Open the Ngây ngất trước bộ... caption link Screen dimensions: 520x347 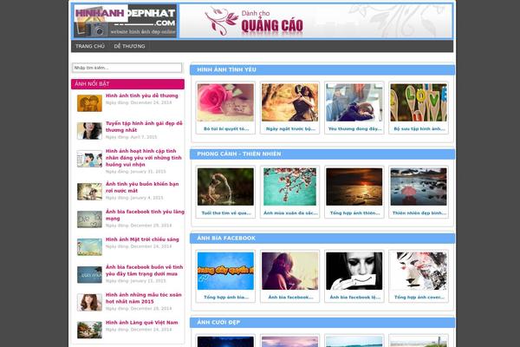pyautogui.click(x=290, y=129)
